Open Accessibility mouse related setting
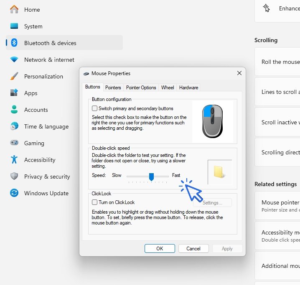 pos(277,235)
